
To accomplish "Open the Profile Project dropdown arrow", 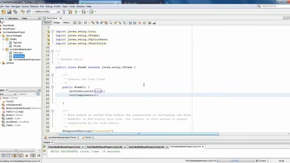I will point(95,12).
